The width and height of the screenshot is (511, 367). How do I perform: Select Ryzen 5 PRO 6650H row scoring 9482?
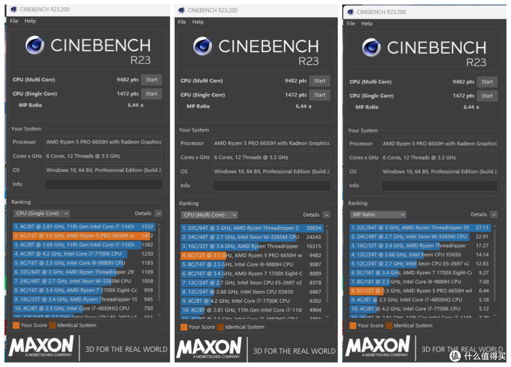click(252, 255)
